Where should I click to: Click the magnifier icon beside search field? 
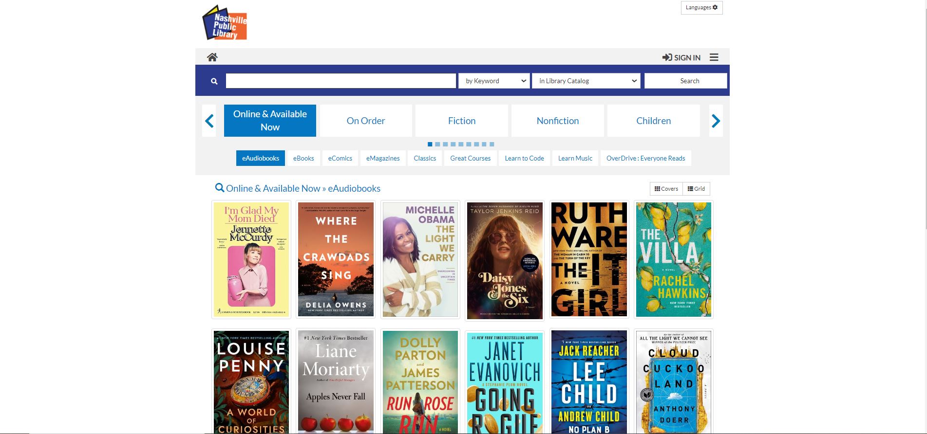coord(214,81)
